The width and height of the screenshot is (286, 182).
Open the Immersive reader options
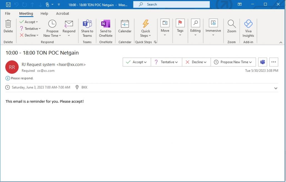point(213,28)
